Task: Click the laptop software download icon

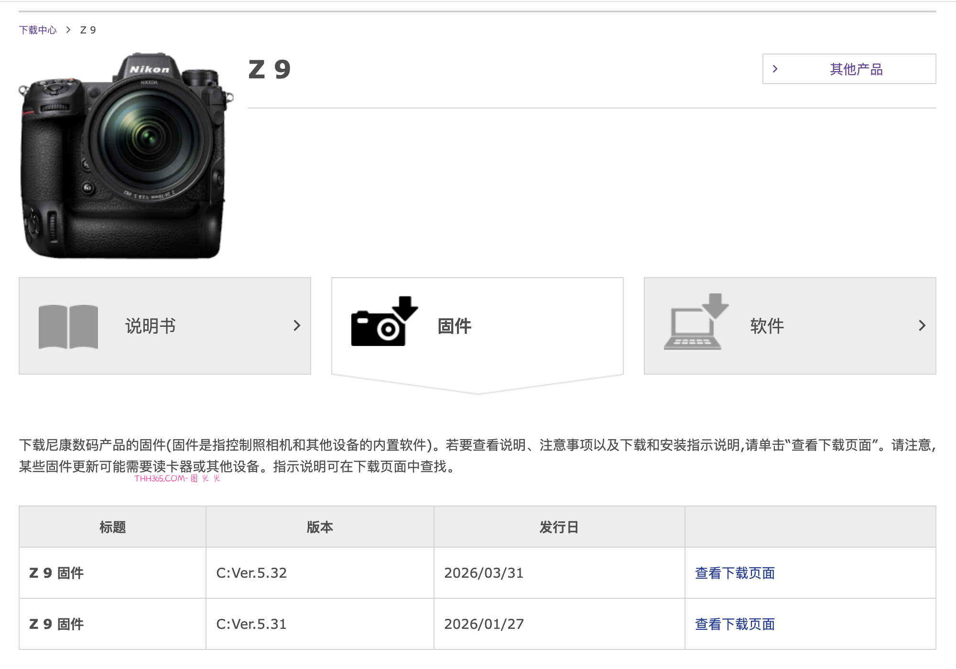Action: tap(696, 322)
